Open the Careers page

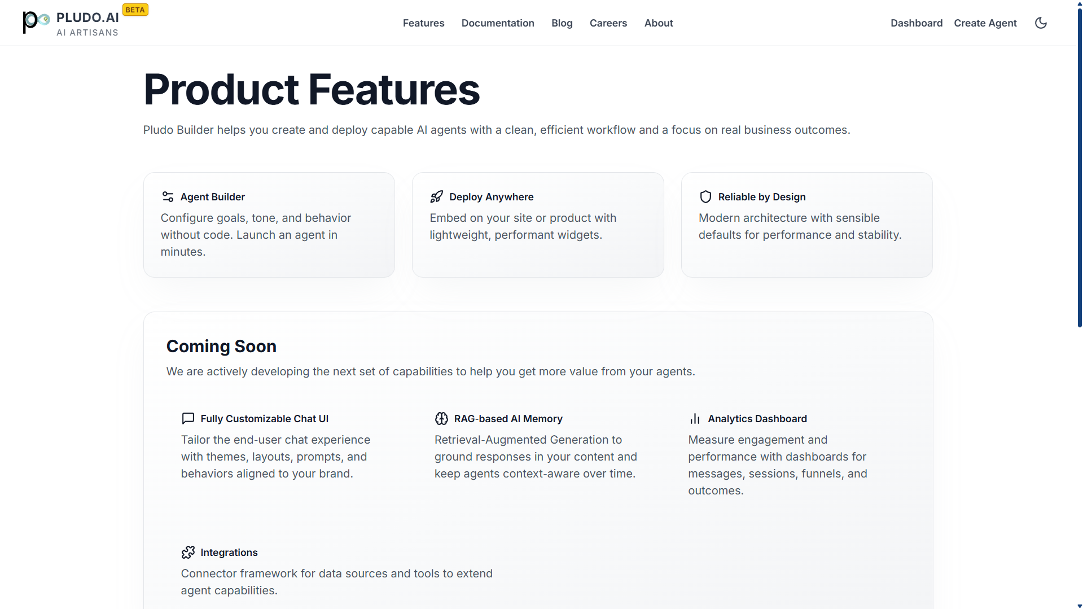click(608, 23)
